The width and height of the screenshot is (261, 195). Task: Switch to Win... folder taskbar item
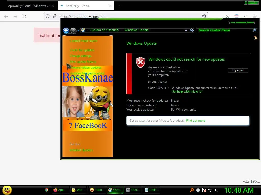(78, 190)
